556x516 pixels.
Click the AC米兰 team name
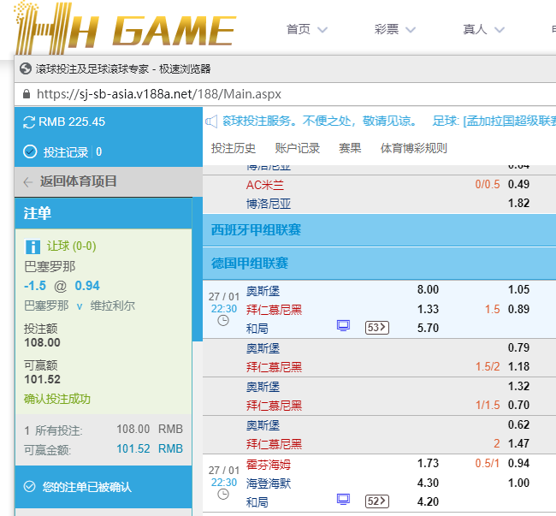[x=265, y=185]
